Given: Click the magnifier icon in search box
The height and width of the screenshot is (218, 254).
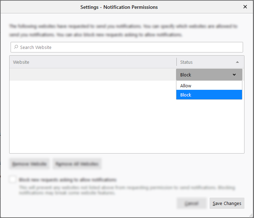Looking at the screenshot, I should point(16,47).
